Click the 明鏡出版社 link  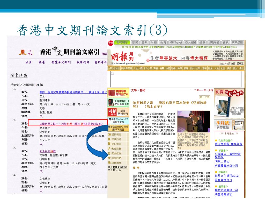222,161
